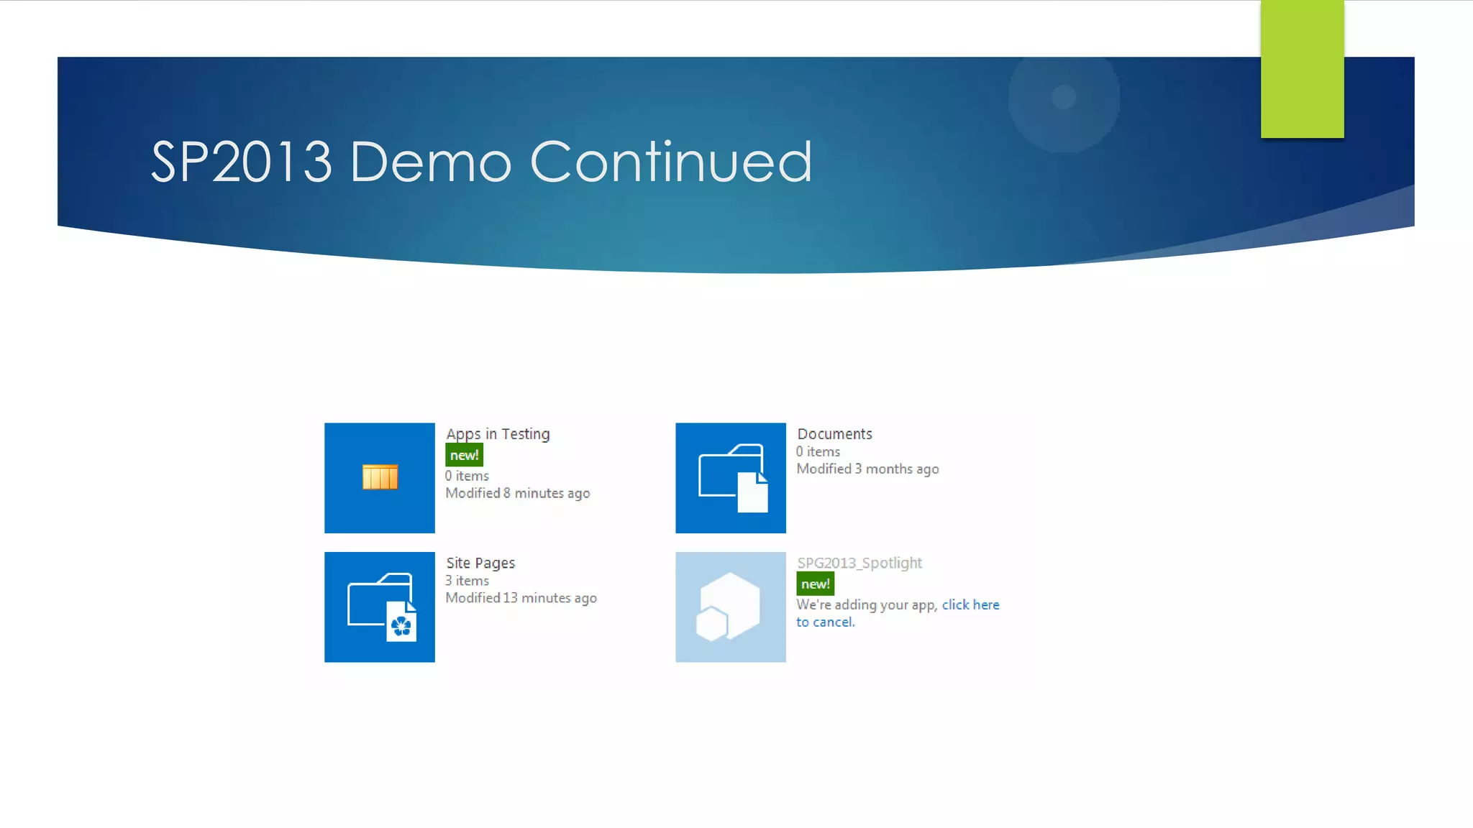The height and width of the screenshot is (828, 1473).
Task: Open the Site Pages library tile icon
Action: click(x=380, y=607)
